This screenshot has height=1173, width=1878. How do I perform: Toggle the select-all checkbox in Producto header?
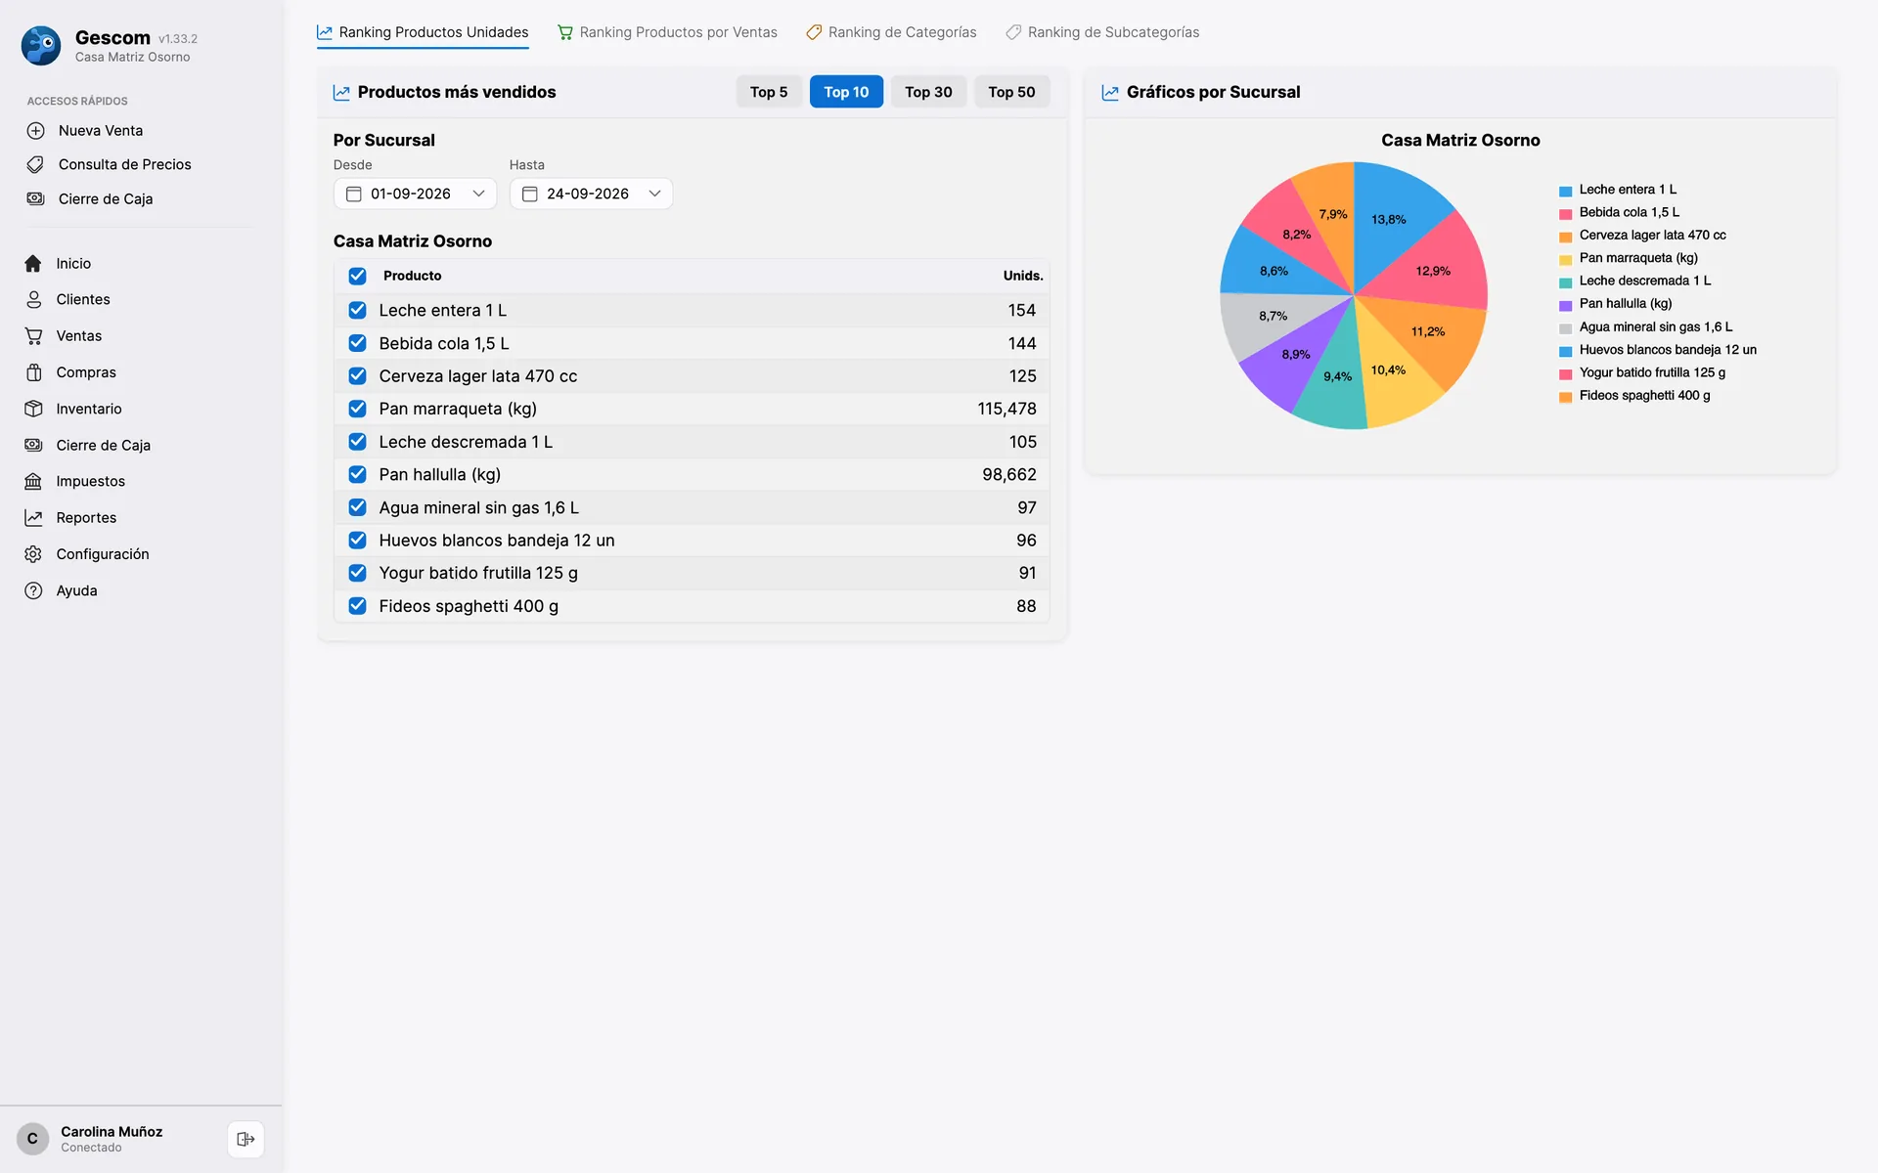tap(357, 276)
